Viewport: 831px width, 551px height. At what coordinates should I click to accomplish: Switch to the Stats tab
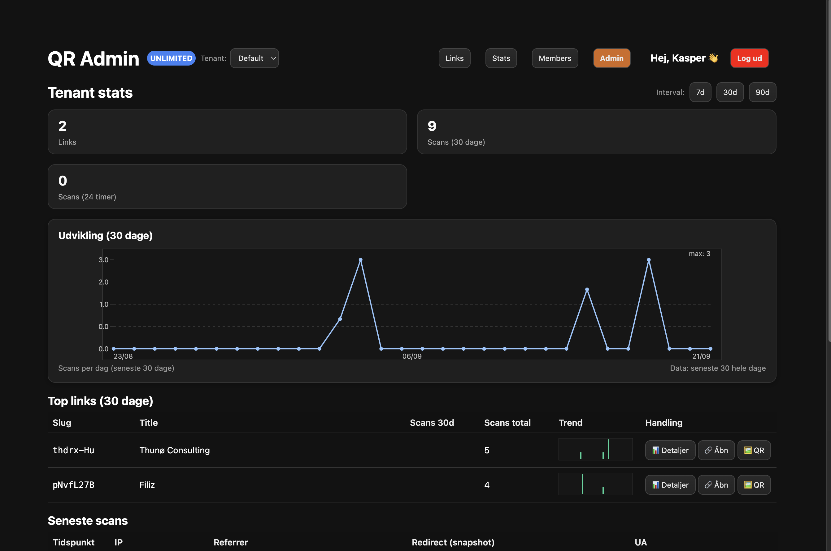tap(501, 58)
